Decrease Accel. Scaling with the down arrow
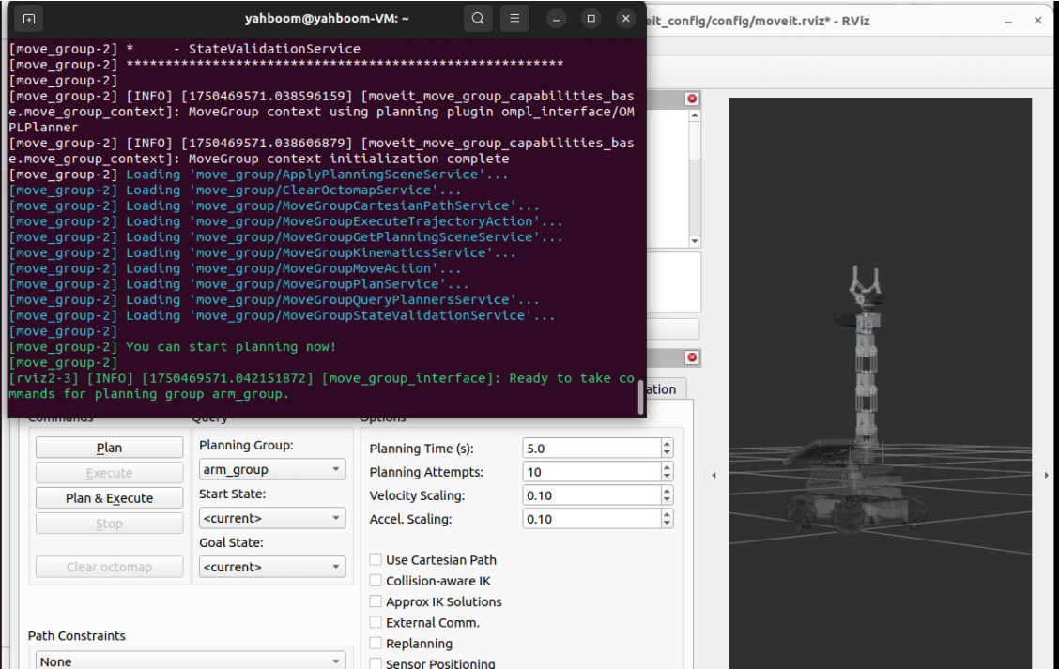 (x=668, y=524)
